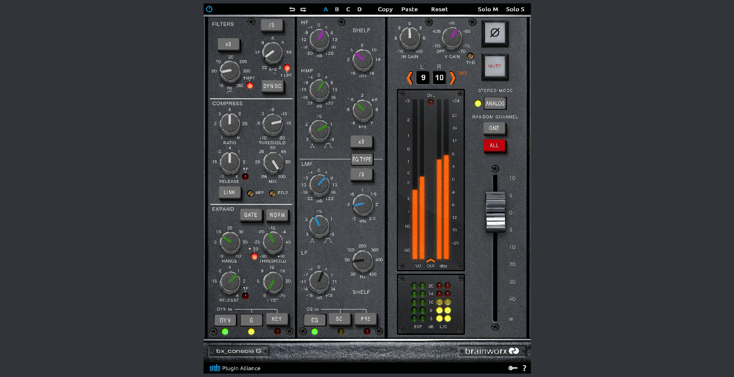Click the output fader handle
Screen dimensions: 734x377
pos(495,212)
